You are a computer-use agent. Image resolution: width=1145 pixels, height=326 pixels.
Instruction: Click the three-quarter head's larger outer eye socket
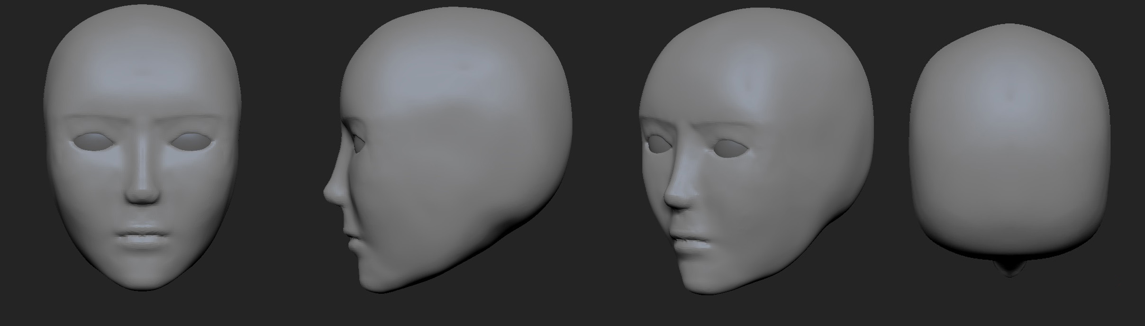[x=729, y=150]
